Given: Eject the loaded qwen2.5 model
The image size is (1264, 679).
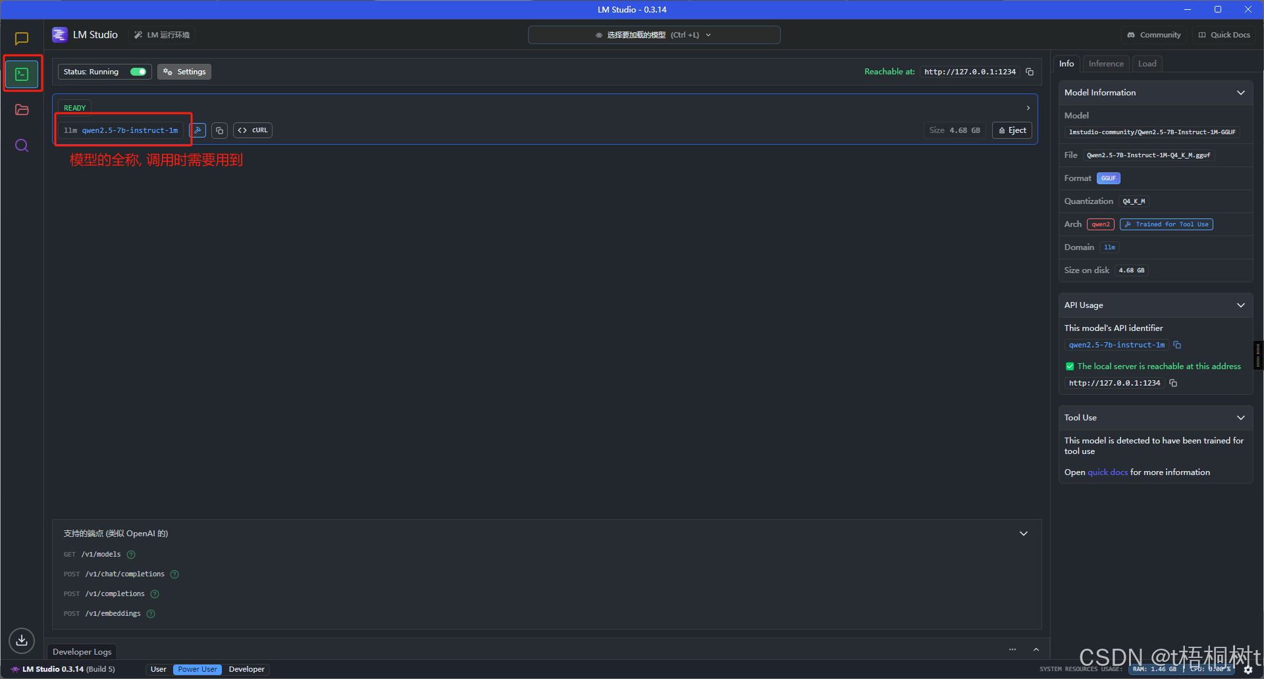Looking at the screenshot, I should (1012, 130).
